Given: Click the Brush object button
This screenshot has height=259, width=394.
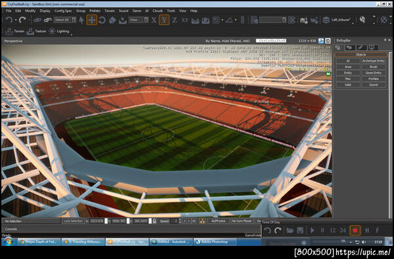Looking at the screenshot, I should (374, 67).
